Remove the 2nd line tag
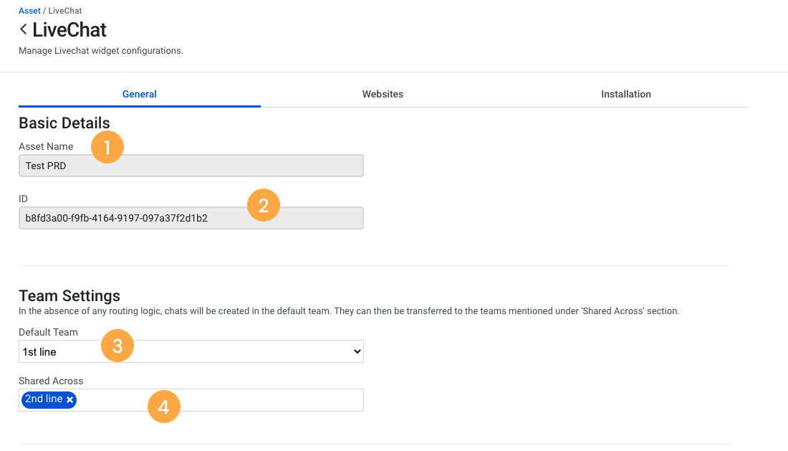The width and height of the screenshot is (788, 451). pyautogui.click(x=70, y=399)
